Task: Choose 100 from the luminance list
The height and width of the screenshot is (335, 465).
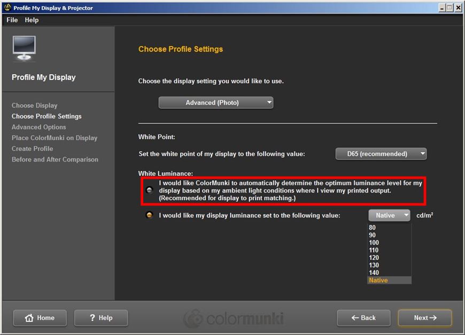Action: pos(374,243)
